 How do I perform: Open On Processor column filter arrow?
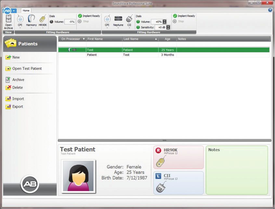pos(84,39)
